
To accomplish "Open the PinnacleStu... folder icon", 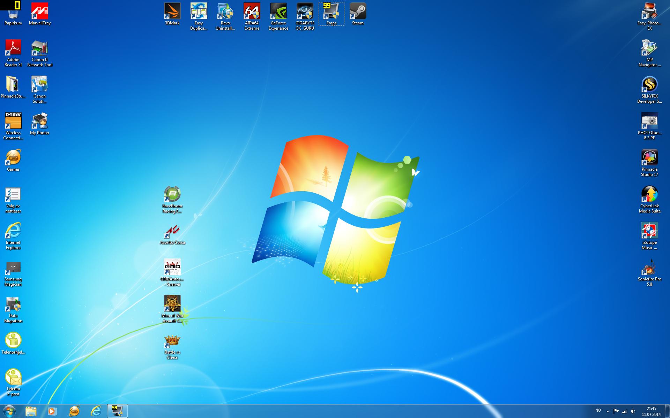I will point(13,87).
